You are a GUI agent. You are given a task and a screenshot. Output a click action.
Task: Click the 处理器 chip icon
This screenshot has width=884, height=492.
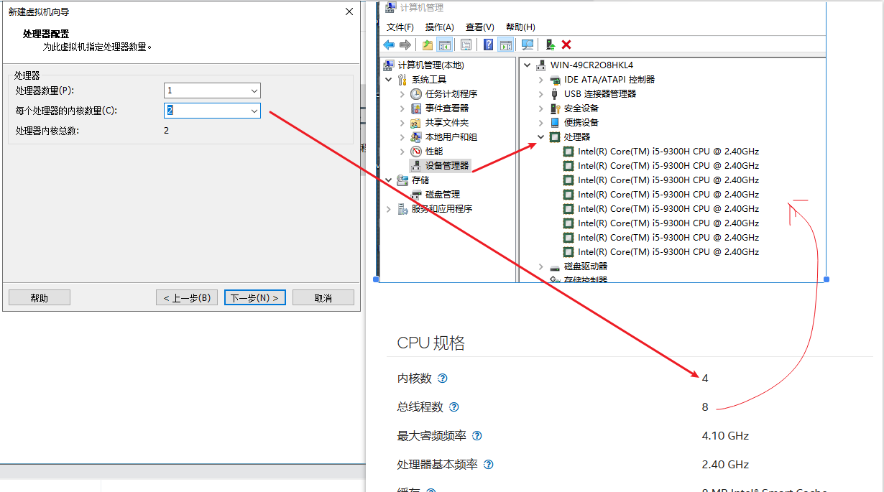click(x=555, y=136)
